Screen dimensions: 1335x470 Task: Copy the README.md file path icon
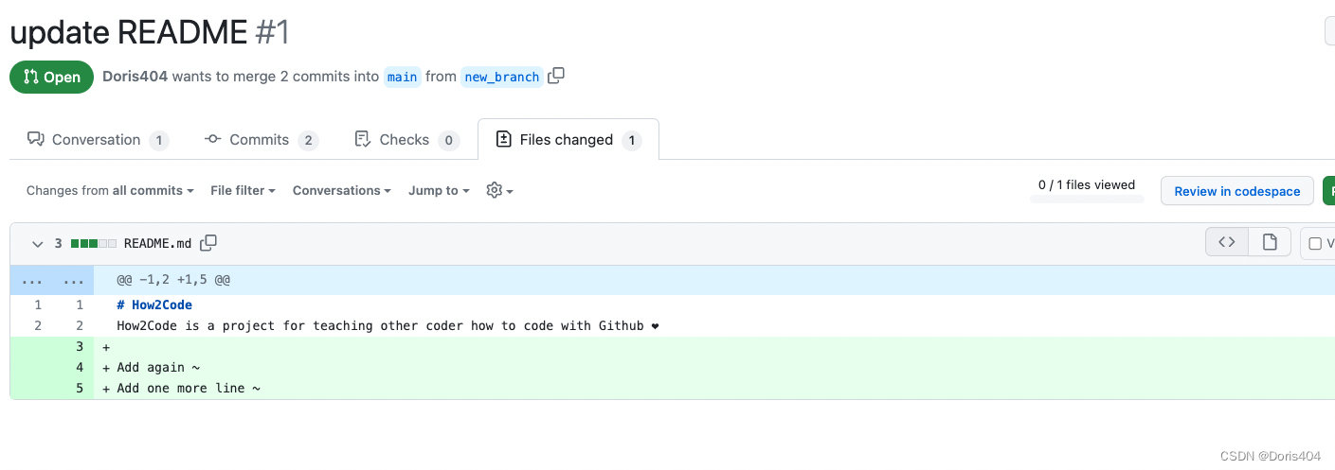click(208, 243)
